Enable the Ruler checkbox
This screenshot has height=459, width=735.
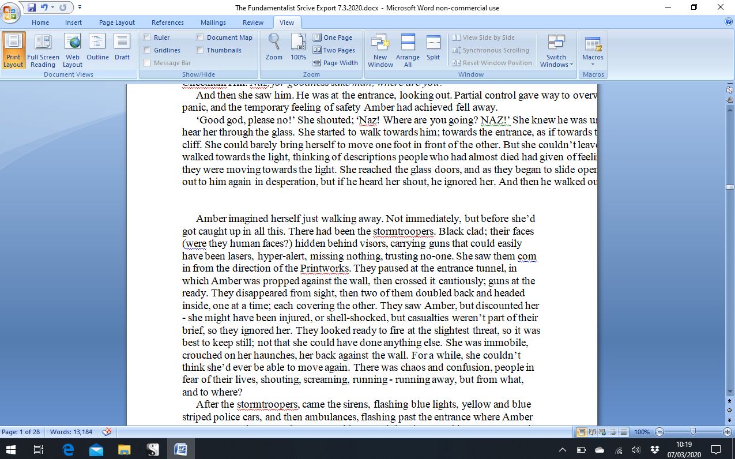coord(147,37)
